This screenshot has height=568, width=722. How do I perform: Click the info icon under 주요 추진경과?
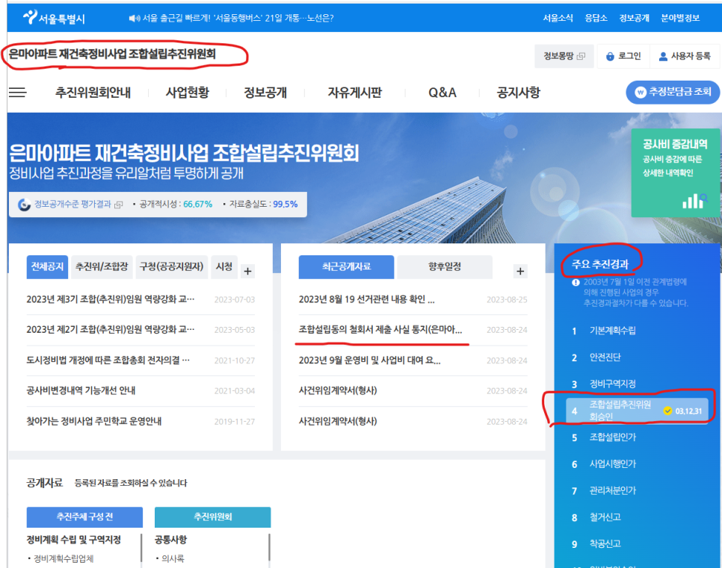(576, 282)
